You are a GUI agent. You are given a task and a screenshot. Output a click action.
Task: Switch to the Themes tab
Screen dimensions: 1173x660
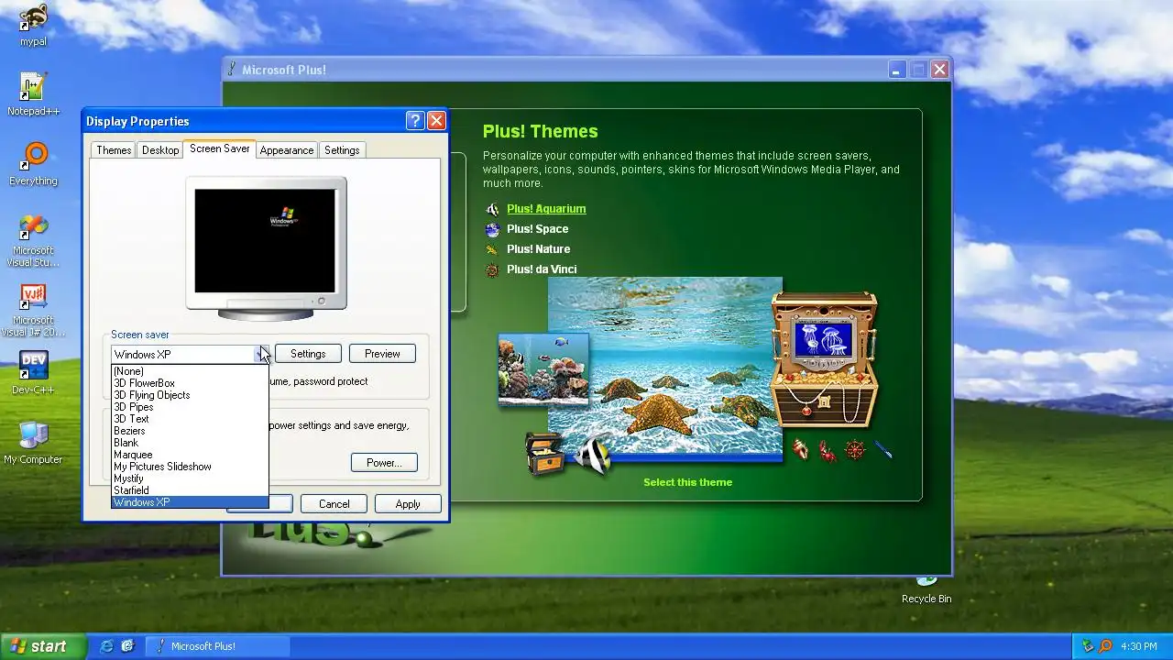coord(114,150)
